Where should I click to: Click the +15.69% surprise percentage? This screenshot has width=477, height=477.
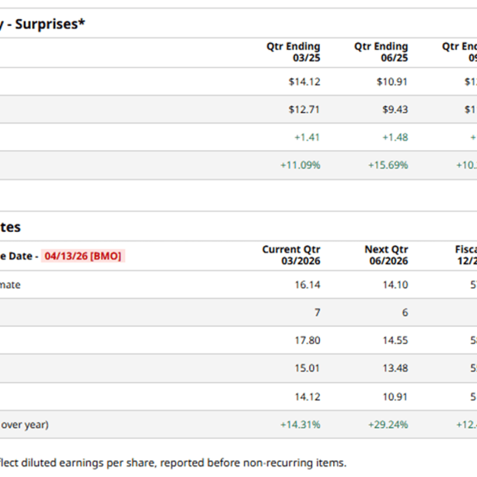click(x=388, y=165)
